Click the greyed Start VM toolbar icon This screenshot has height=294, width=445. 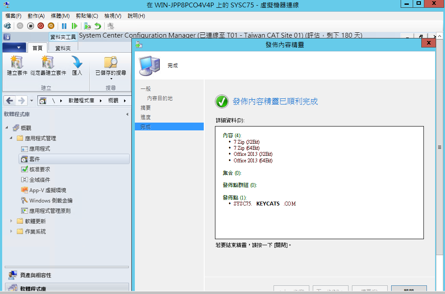coord(20,26)
